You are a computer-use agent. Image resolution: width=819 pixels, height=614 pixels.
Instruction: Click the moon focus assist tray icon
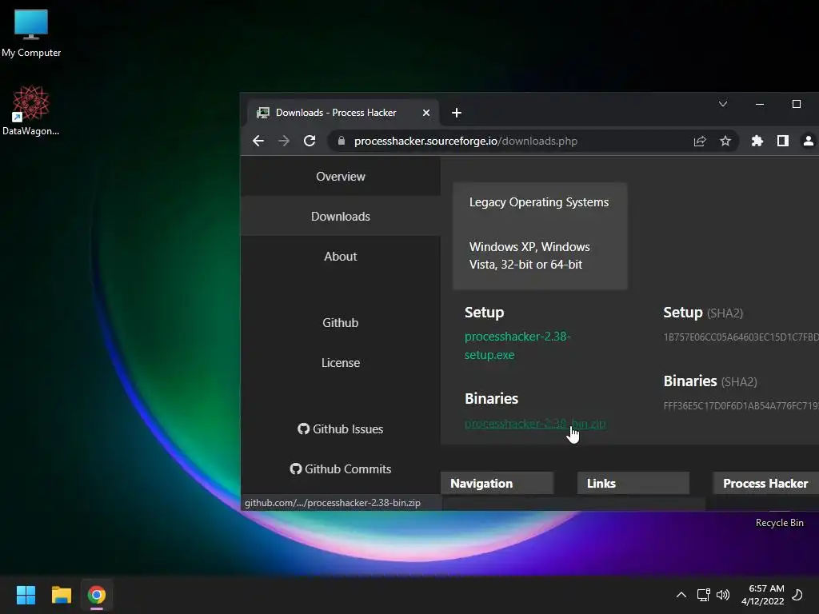pyautogui.click(x=797, y=595)
